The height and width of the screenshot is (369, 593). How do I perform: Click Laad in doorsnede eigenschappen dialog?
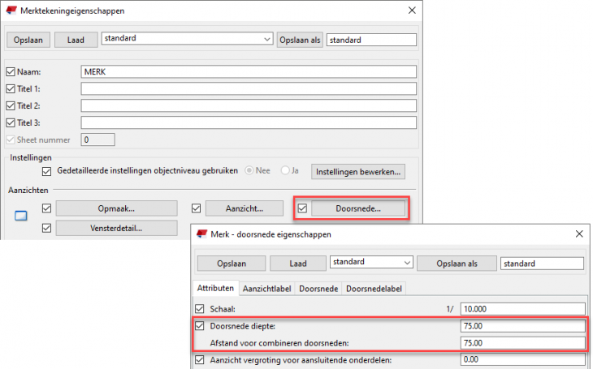tap(298, 264)
